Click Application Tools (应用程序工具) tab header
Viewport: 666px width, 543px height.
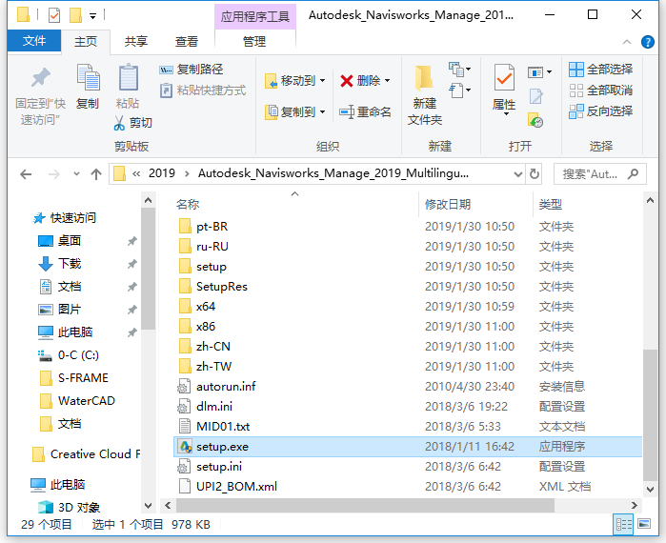(x=254, y=17)
